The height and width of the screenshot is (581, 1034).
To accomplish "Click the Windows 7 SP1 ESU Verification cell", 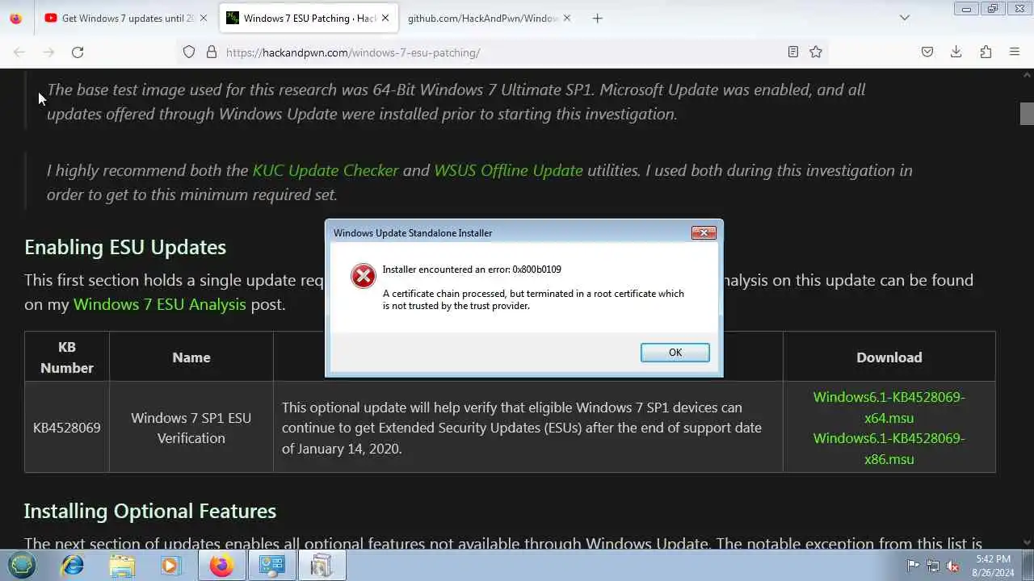I will point(191,428).
